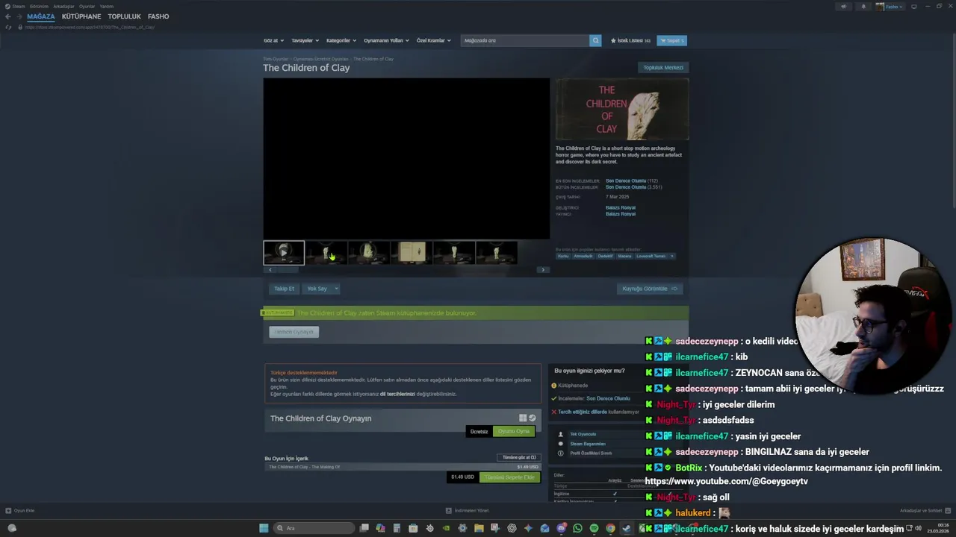Viewport: 956px width, 537px height.
Task: Open the Yardım menu
Action: pos(107,6)
